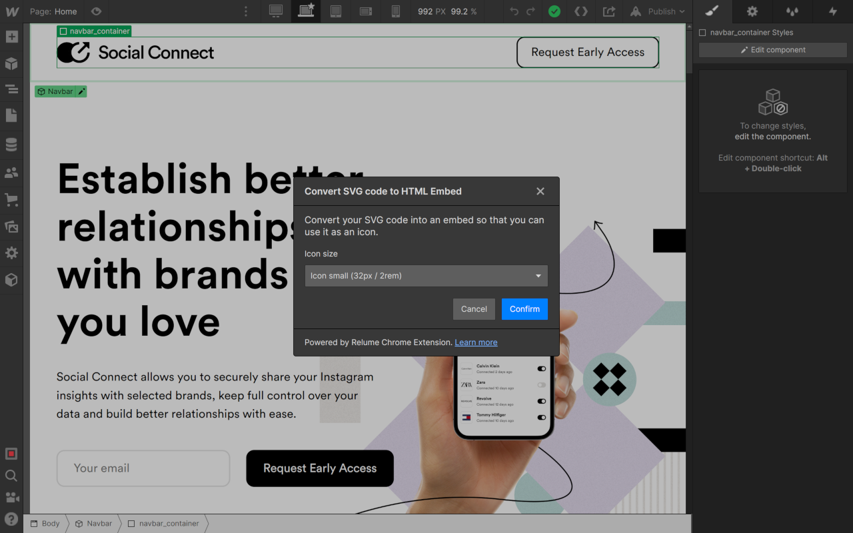853x533 pixels.
Task: Open the Assets panel
Action: click(x=11, y=227)
